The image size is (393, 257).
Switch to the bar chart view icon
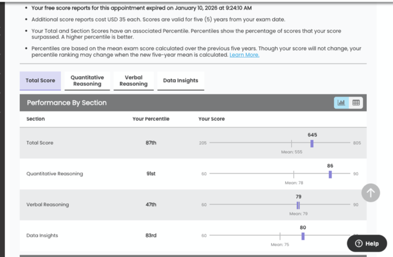pyautogui.click(x=341, y=103)
